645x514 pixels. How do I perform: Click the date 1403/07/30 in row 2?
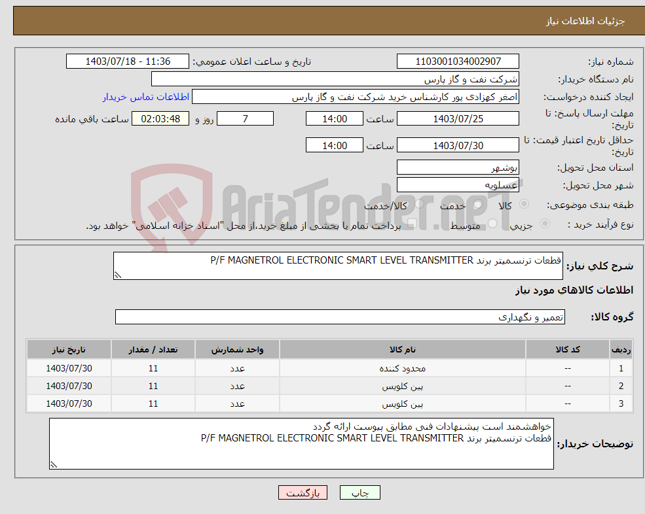point(69,386)
